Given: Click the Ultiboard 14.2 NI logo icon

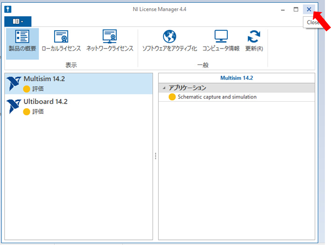Looking at the screenshot, I should pos(14,106).
